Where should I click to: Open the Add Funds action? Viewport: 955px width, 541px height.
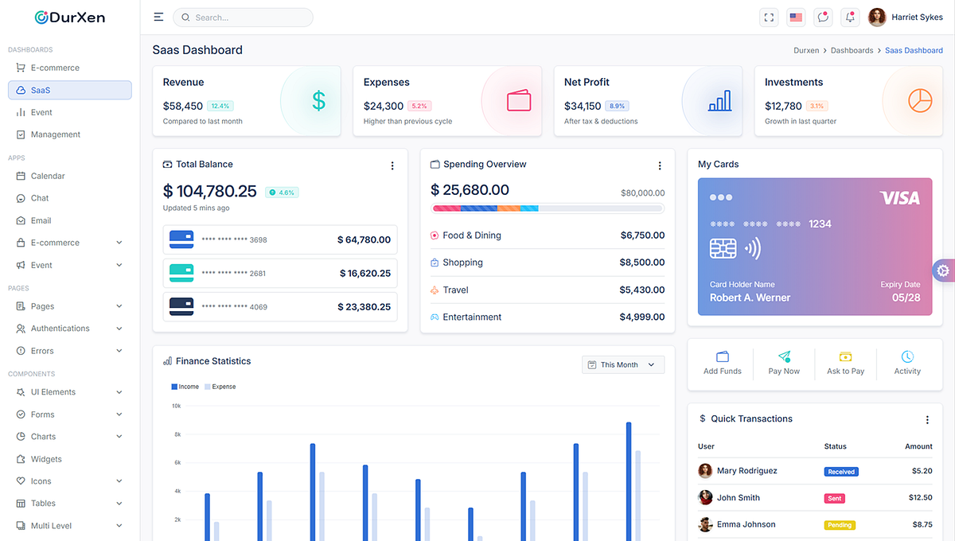click(722, 364)
